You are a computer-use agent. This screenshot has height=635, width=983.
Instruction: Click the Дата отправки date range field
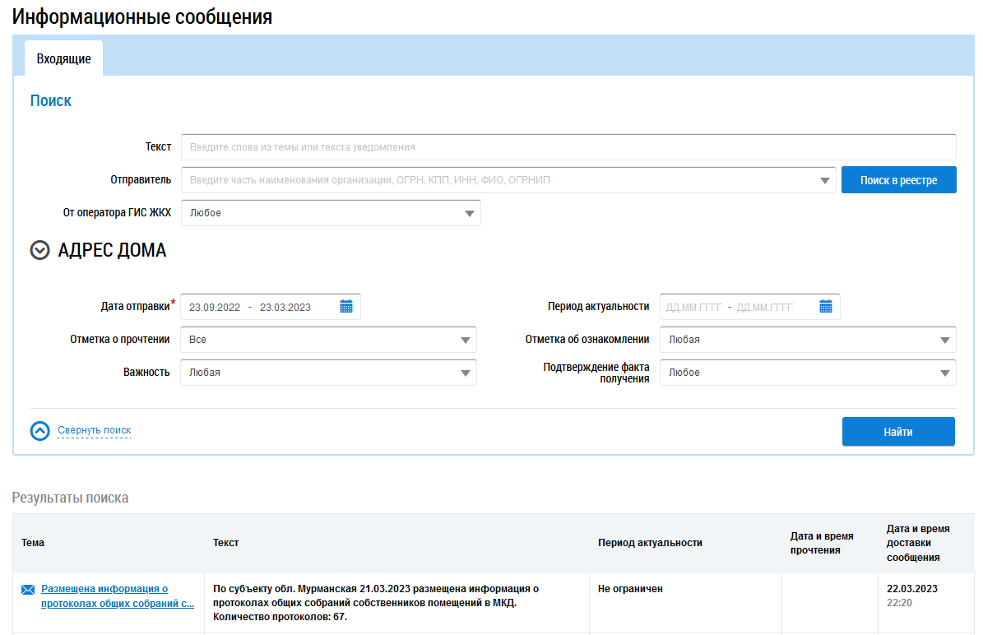pyautogui.click(x=257, y=307)
